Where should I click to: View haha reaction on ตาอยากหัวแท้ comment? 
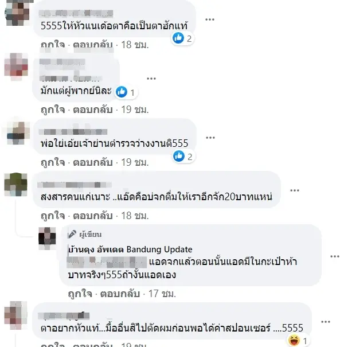pos(298,341)
